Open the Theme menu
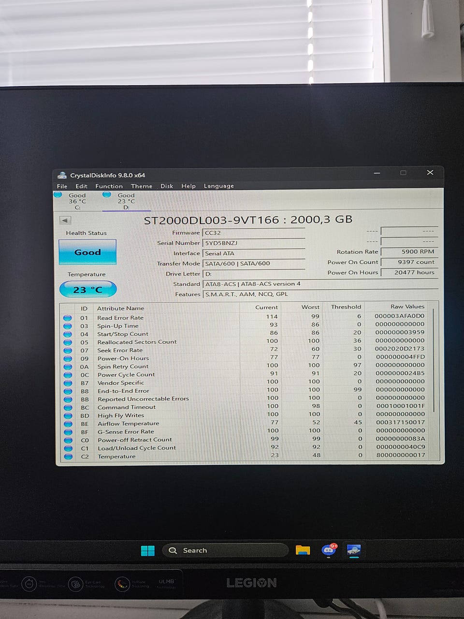 coord(141,186)
